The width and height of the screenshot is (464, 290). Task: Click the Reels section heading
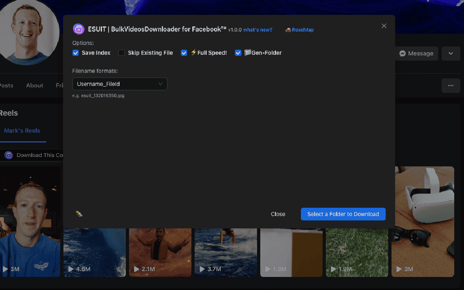click(9, 113)
